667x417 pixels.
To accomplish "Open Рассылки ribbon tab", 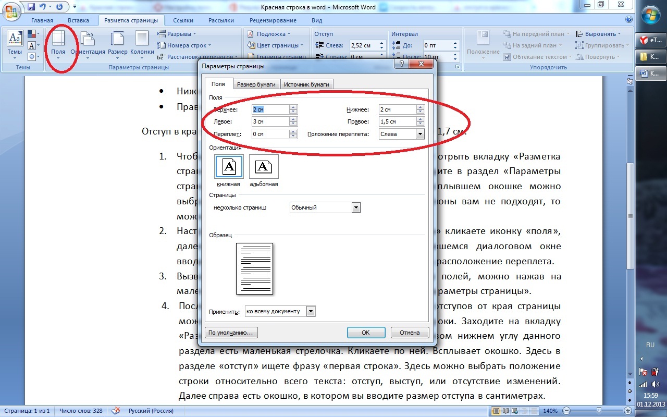I will [x=221, y=20].
